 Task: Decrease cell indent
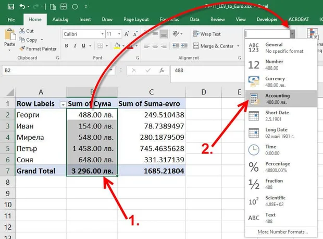(x=176, y=45)
